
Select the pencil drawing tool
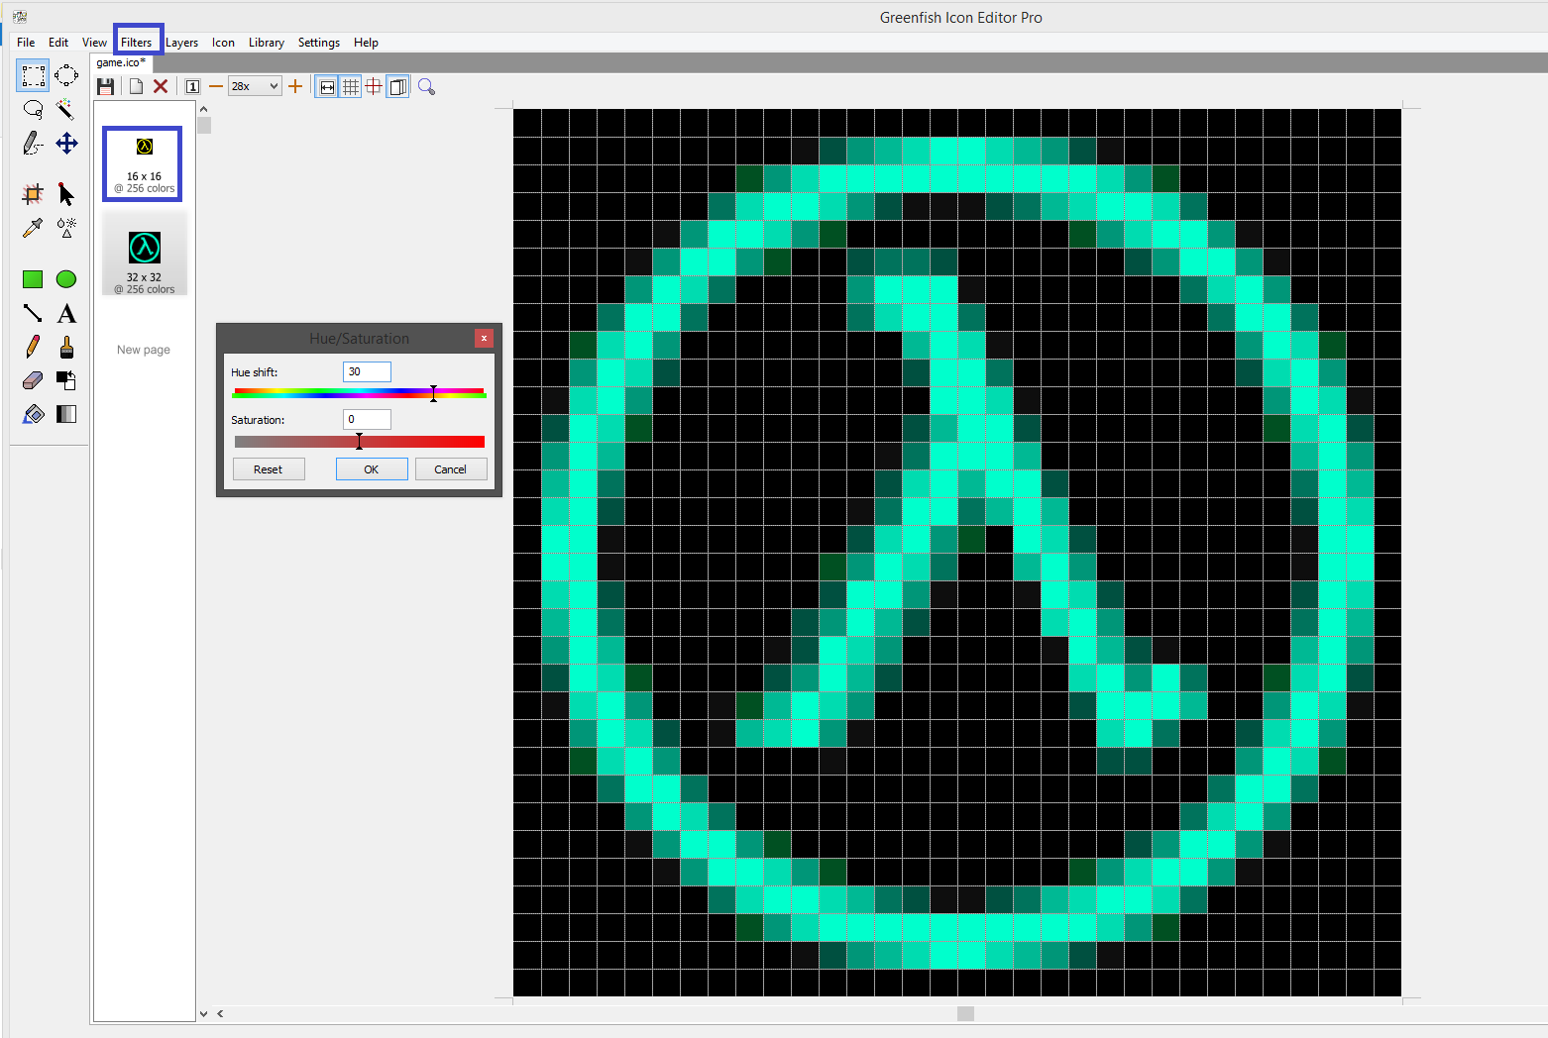click(33, 348)
